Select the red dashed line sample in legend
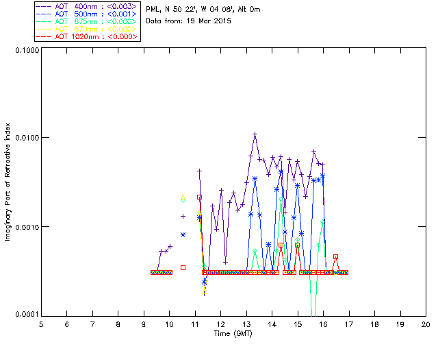This screenshot has height=351, width=438. 44,36
